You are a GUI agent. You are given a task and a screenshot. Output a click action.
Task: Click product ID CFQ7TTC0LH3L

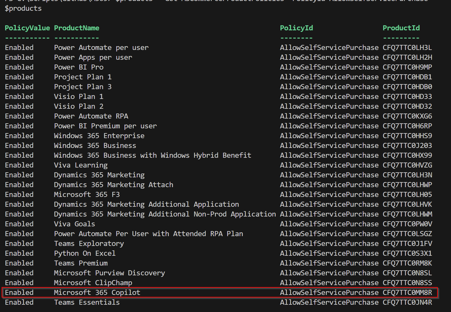[x=407, y=48]
